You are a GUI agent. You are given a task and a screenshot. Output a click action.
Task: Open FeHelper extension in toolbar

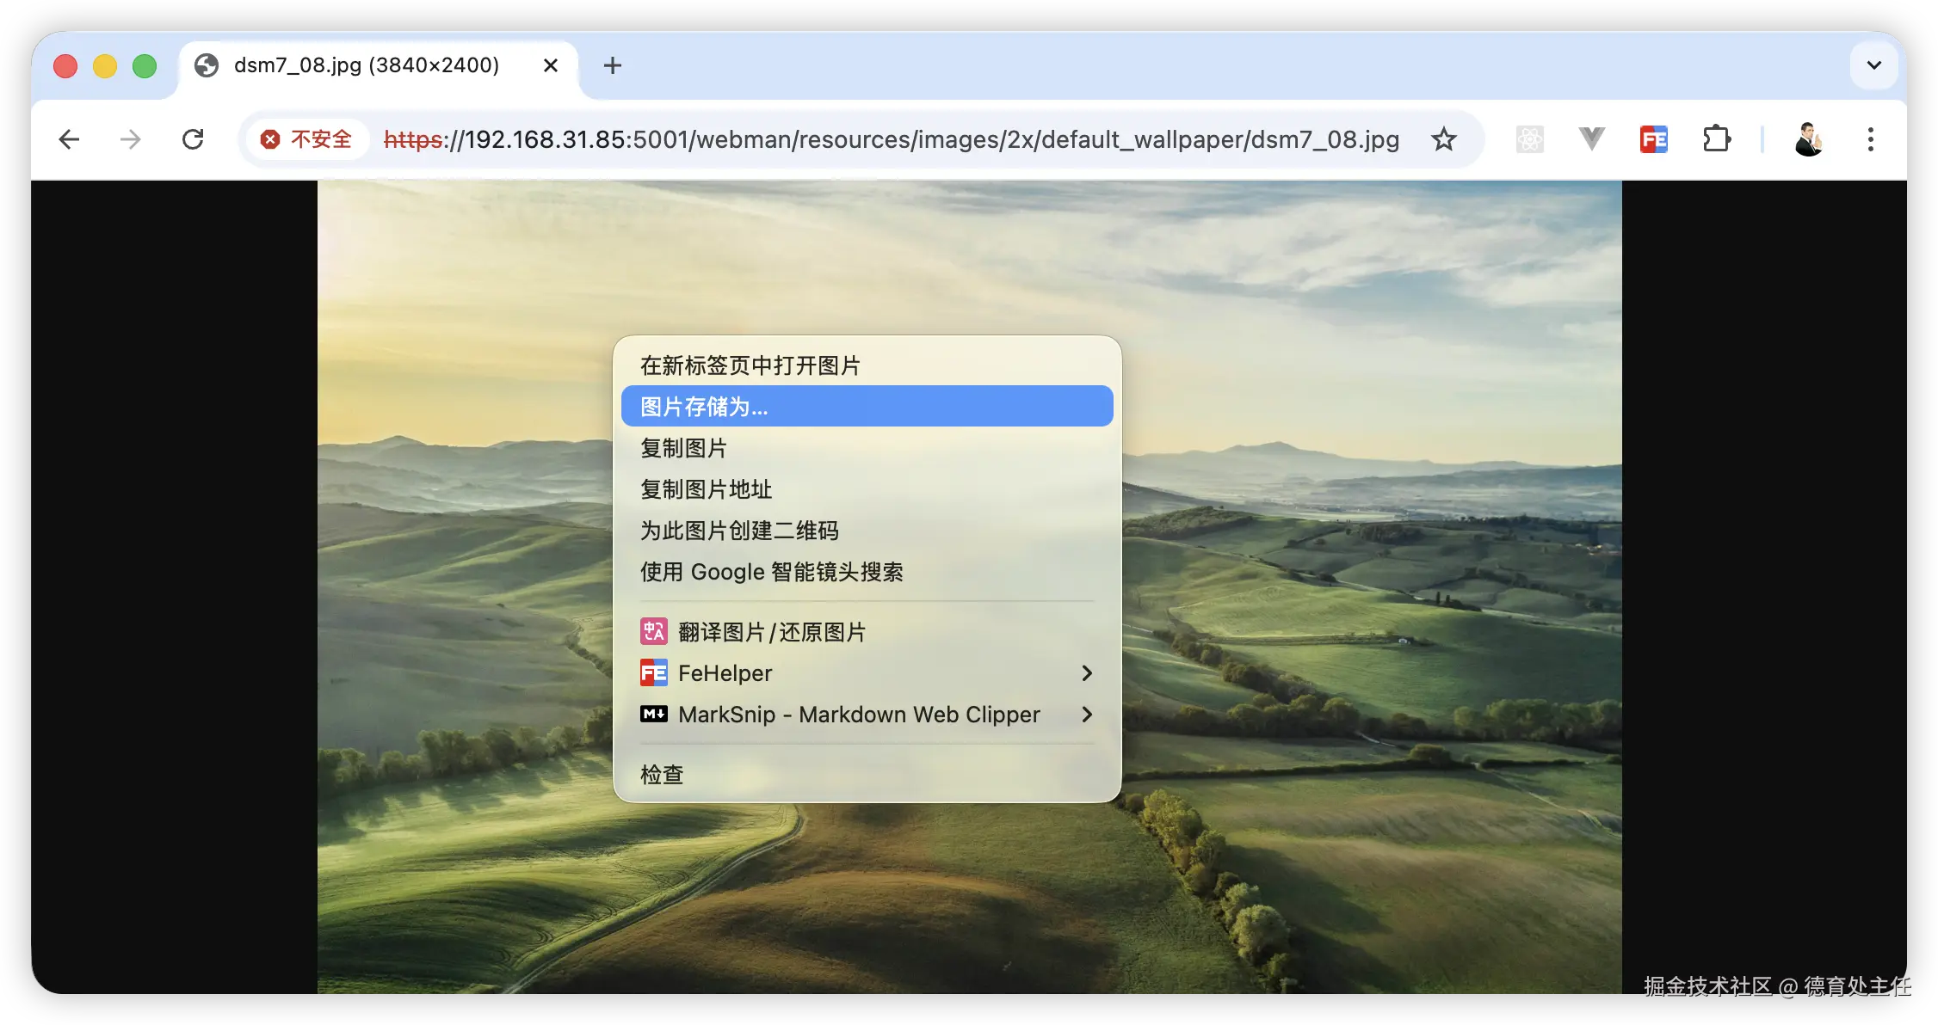1653,139
